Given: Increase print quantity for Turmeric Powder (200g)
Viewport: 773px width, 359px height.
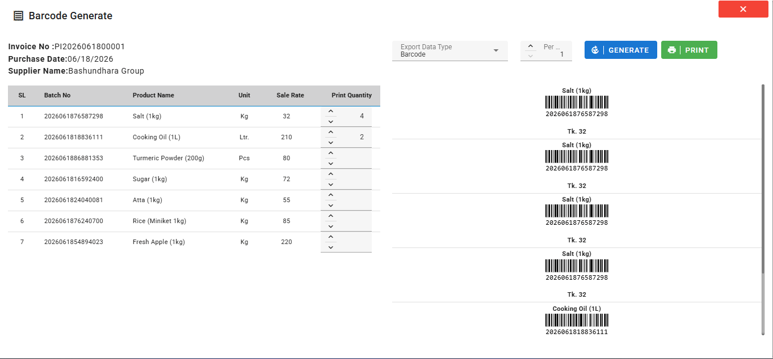Looking at the screenshot, I should [x=330, y=153].
